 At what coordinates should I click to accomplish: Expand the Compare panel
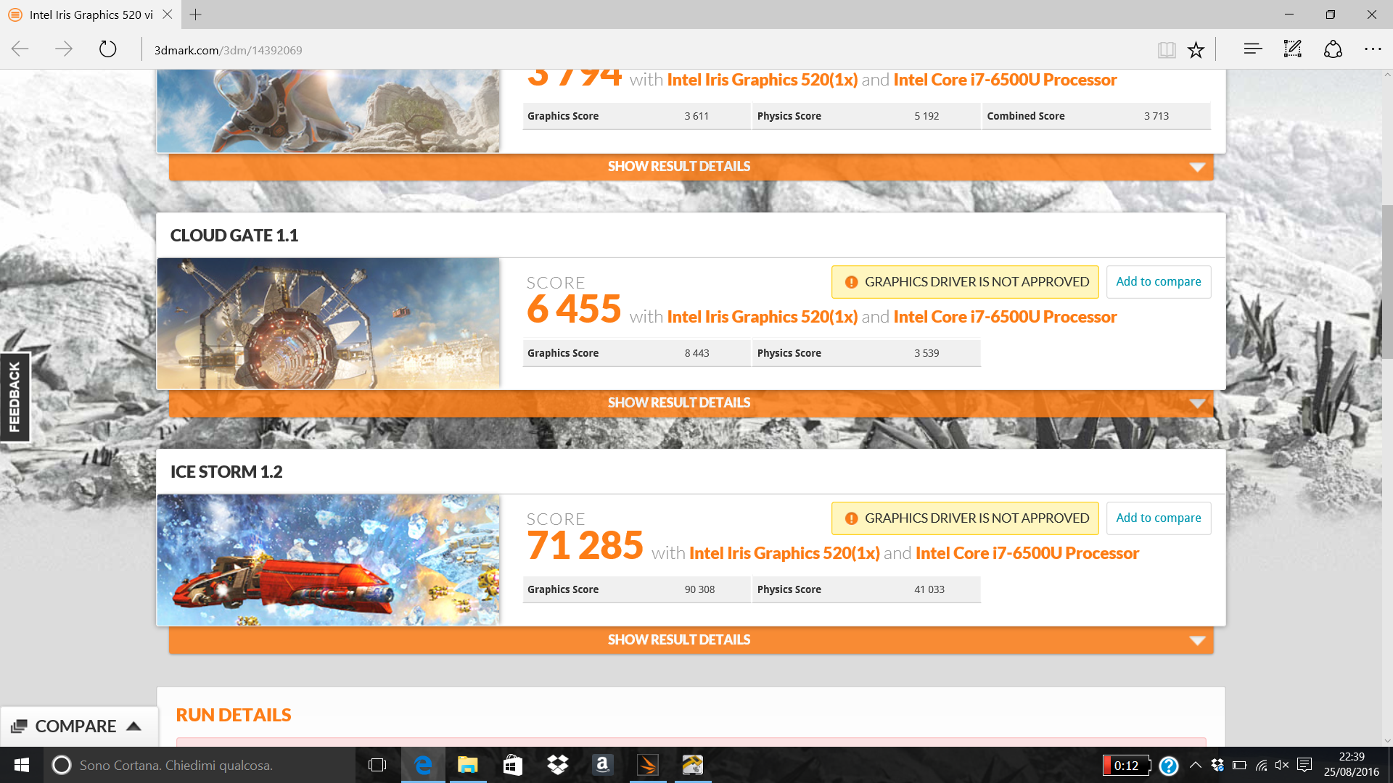pyautogui.click(x=78, y=726)
